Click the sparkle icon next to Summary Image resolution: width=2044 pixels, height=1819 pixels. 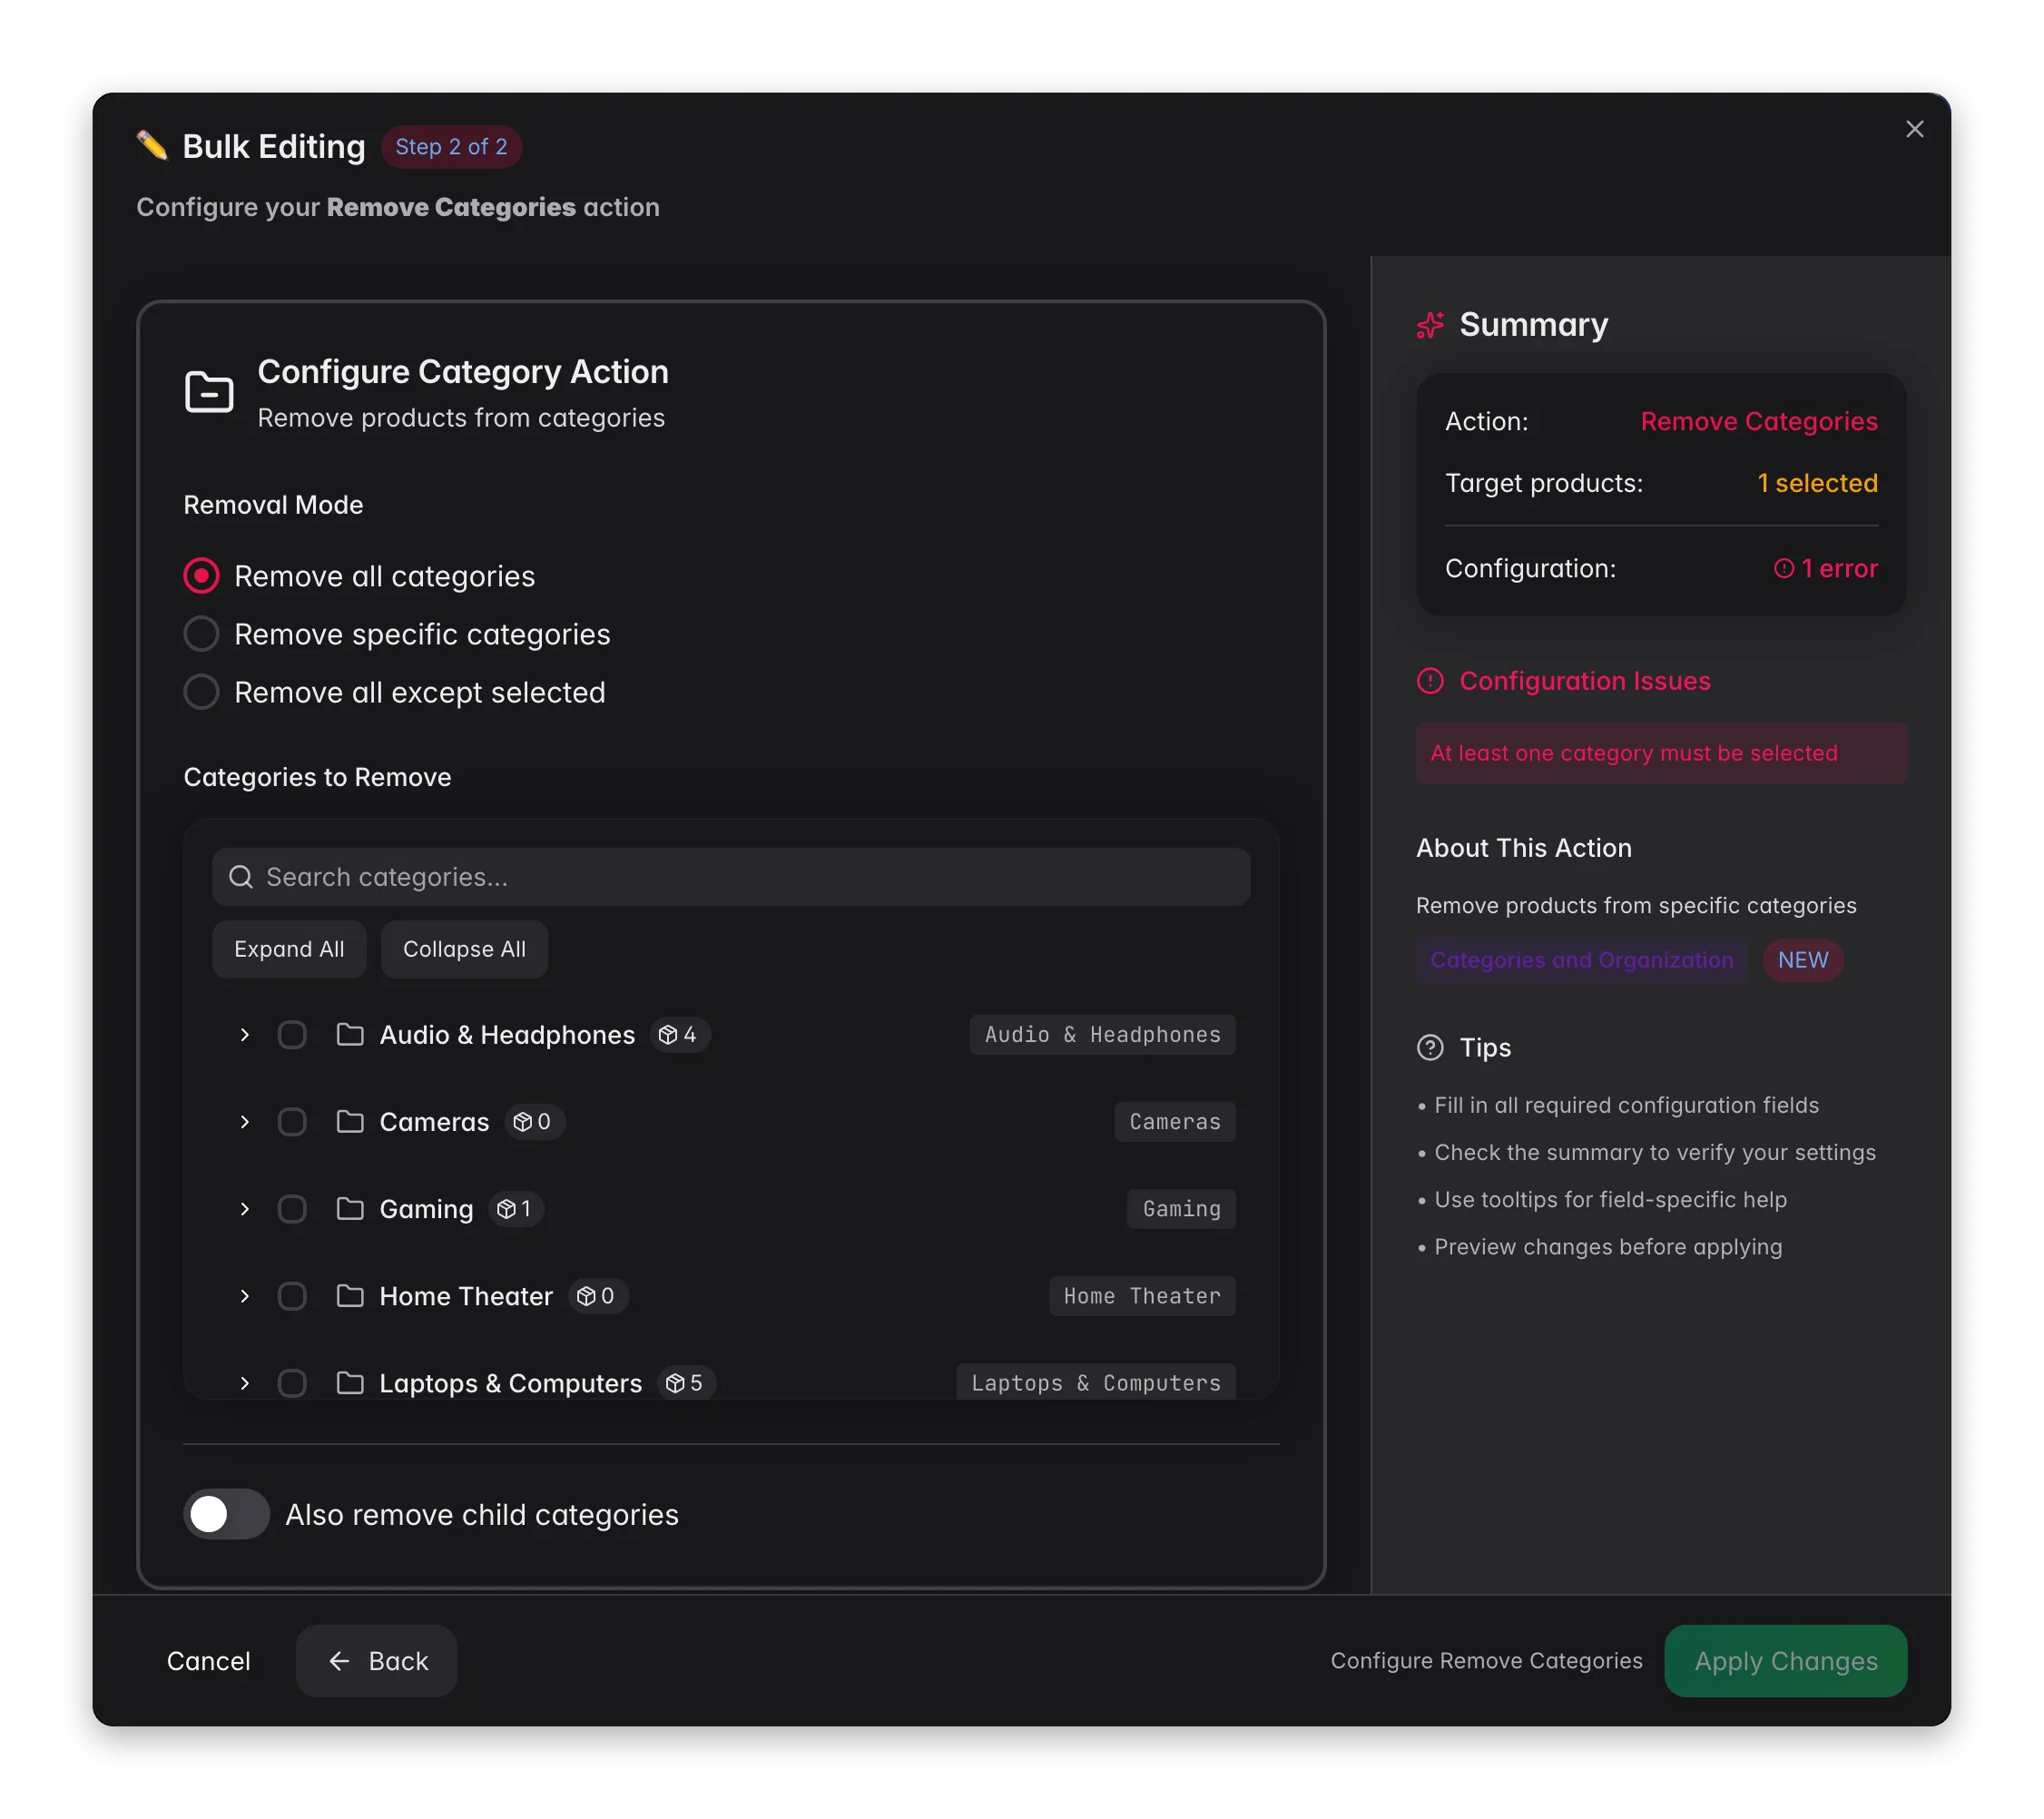[1430, 325]
